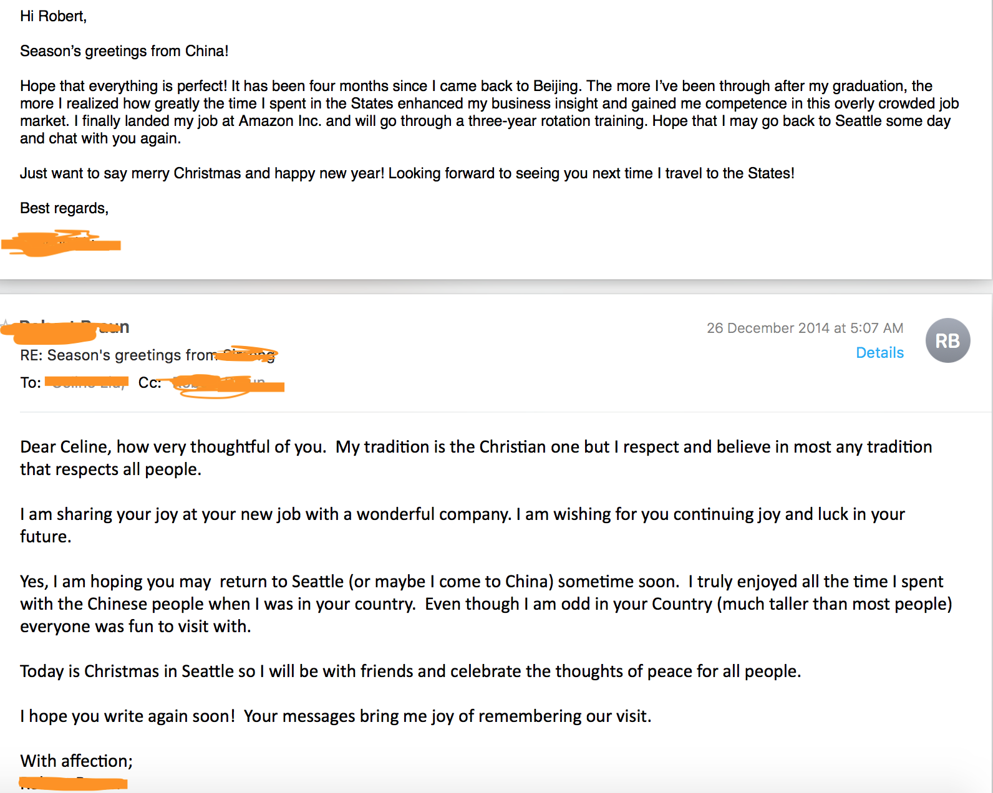Click the "I hope you write again soon!" line
This screenshot has height=793, width=993.
335,716
